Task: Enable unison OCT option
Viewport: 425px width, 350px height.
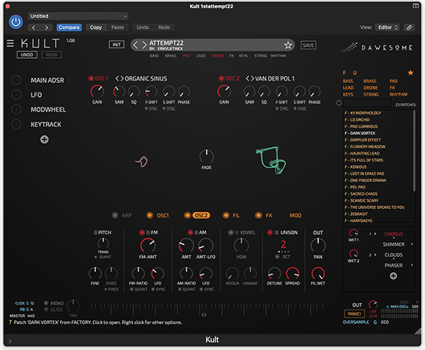Action: coord(277,256)
